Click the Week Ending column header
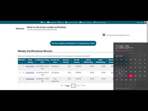148x111 pixels. click(30, 61)
